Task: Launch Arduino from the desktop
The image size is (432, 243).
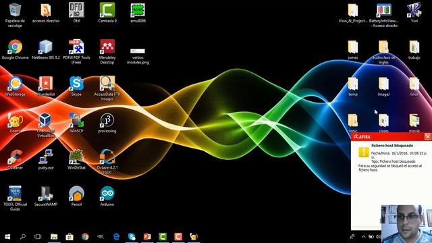Action: point(107,196)
